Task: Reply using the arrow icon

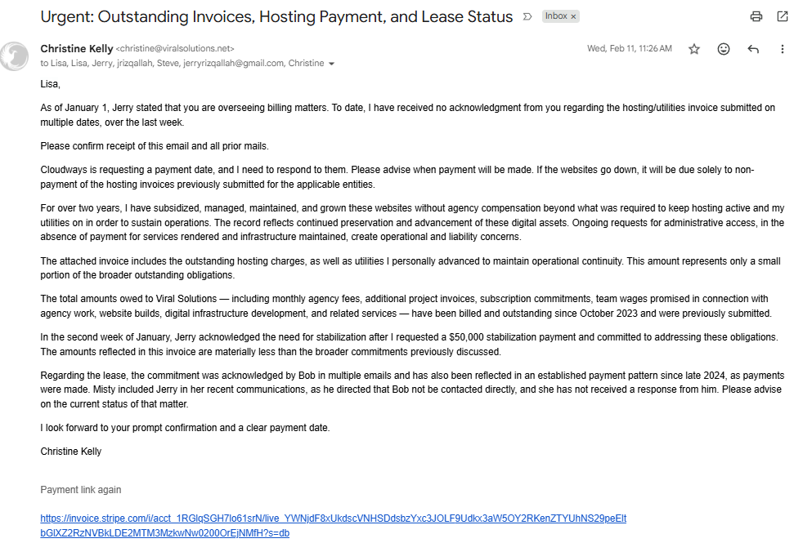Action: coord(753,48)
